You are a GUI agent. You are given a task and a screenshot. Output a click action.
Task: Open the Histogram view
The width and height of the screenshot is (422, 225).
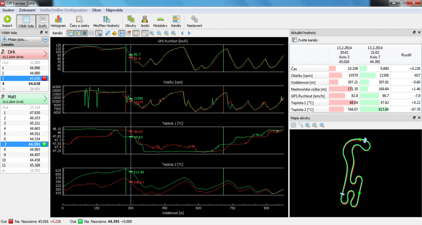point(58,21)
